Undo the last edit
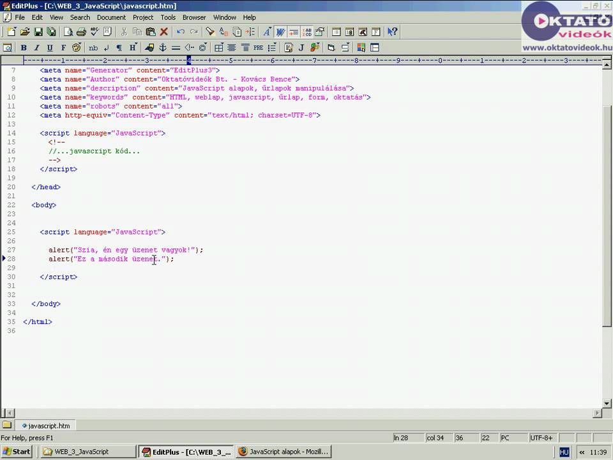 pyautogui.click(x=181, y=32)
